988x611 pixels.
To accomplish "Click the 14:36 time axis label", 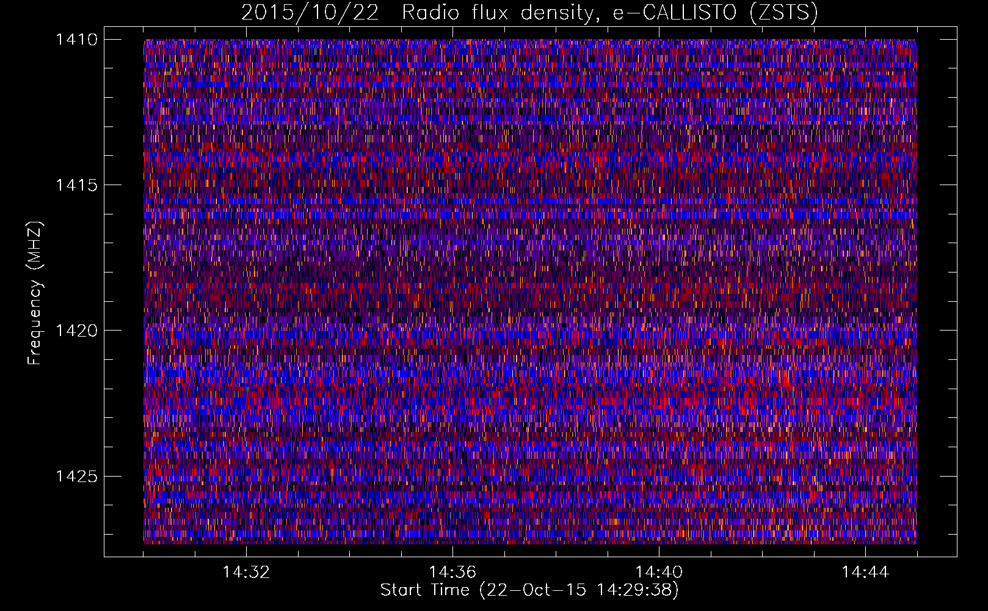I will click(452, 573).
